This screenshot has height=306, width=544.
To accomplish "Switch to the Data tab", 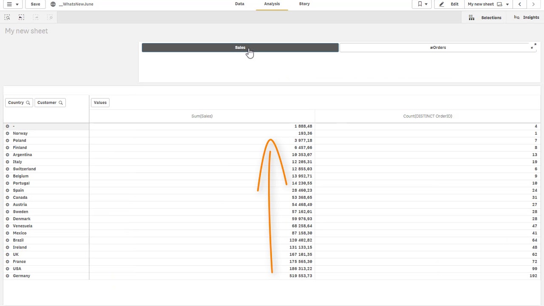I will pyautogui.click(x=240, y=4).
